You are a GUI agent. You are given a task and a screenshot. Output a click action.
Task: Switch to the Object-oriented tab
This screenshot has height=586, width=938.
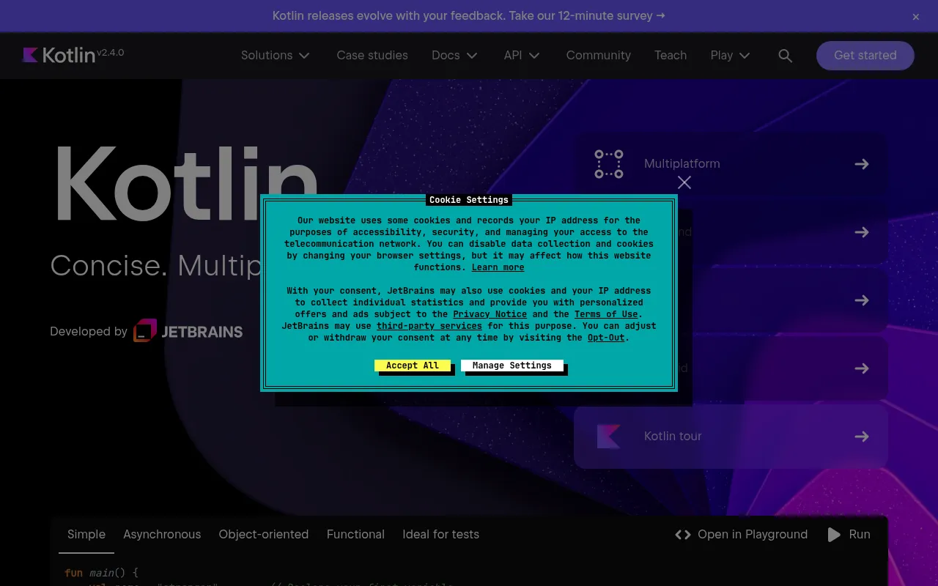click(x=264, y=535)
